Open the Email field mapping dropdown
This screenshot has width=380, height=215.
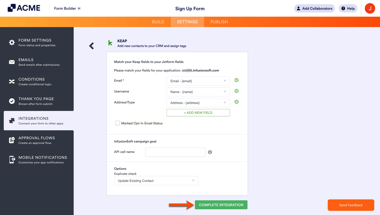point(198,81)
